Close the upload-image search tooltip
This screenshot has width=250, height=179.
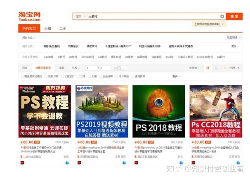pyautogui.click(x=223, y=24)
